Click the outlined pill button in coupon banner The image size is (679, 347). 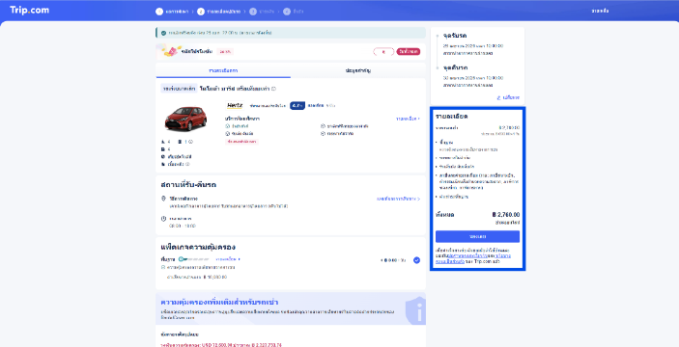[383, 51]
